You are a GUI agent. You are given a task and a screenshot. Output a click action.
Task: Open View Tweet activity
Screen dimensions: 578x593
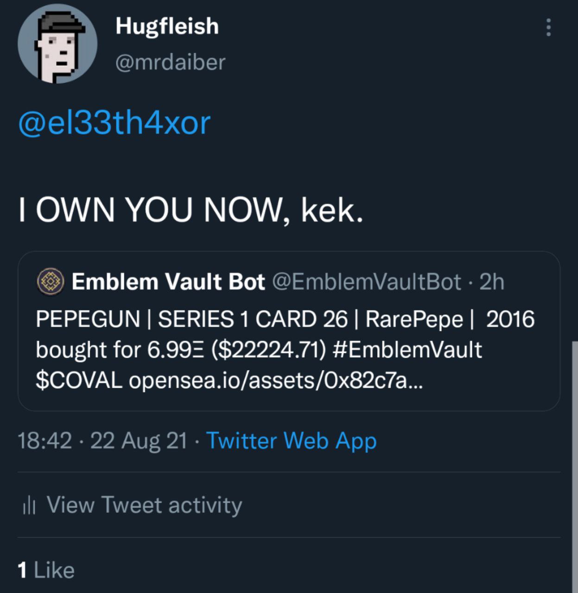144,505
